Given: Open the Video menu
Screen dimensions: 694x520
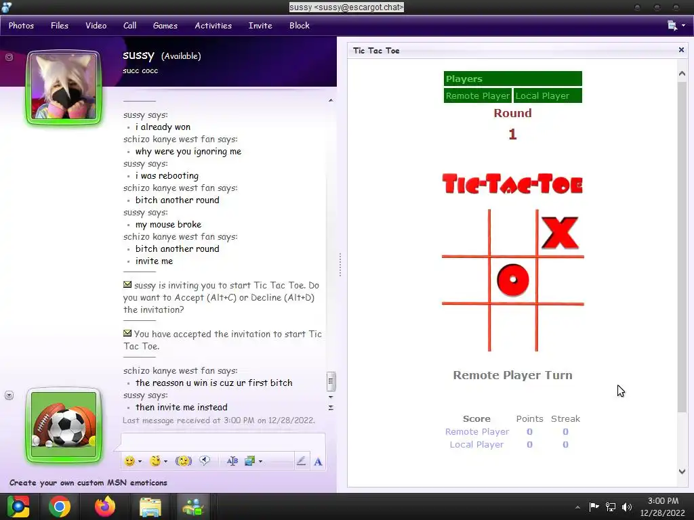Looking at the screenshot, I should (96, 26).
